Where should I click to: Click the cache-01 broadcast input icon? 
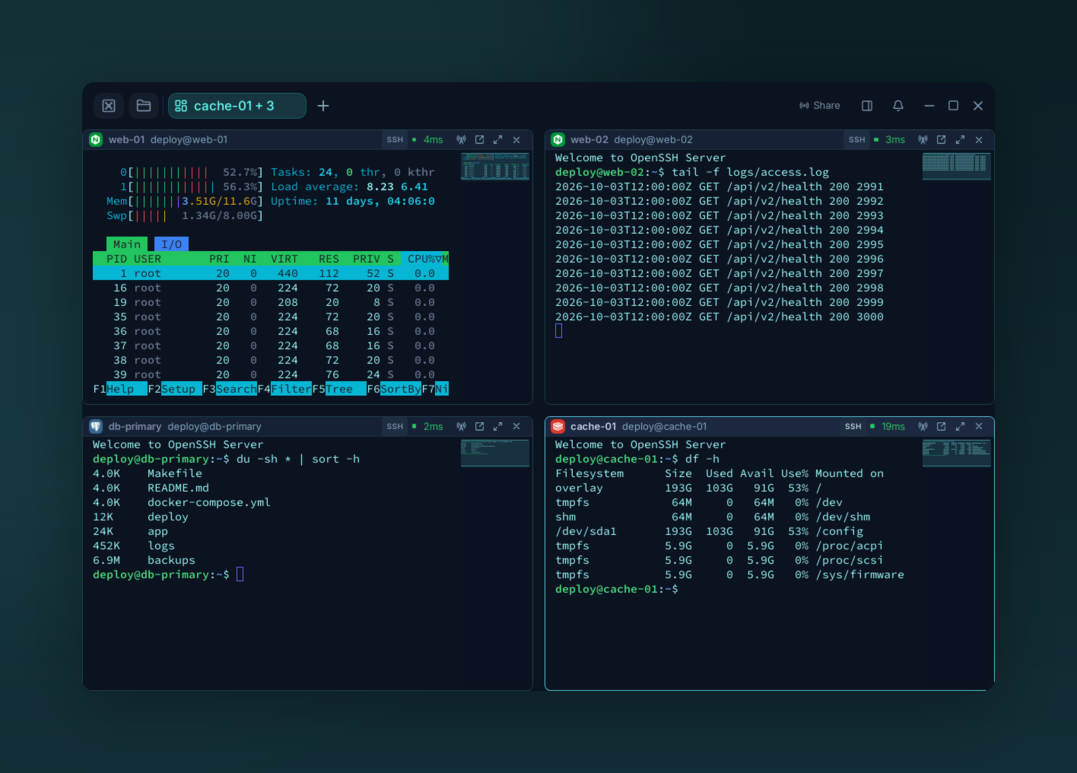pos(923,427)
